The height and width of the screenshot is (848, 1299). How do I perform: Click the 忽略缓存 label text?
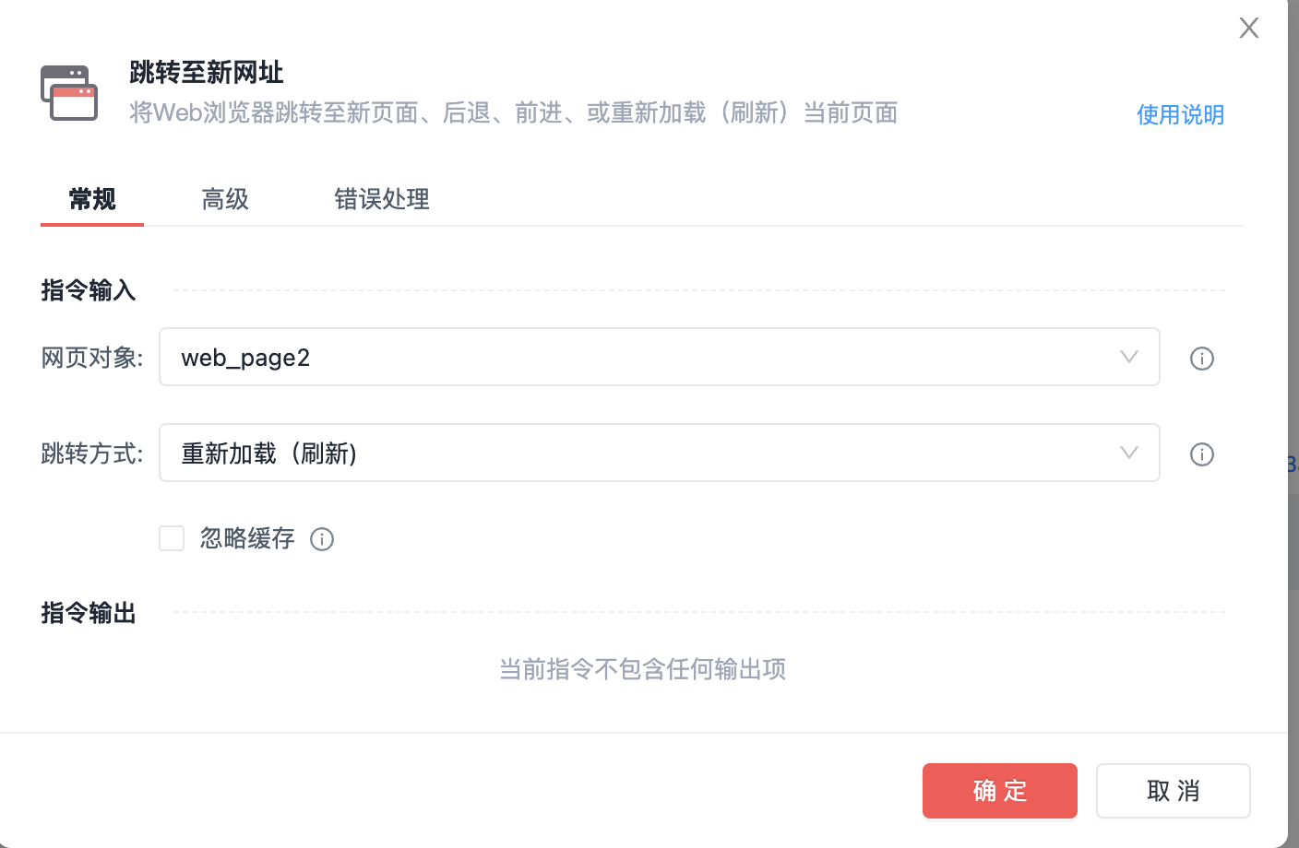(x=247, y=538)
